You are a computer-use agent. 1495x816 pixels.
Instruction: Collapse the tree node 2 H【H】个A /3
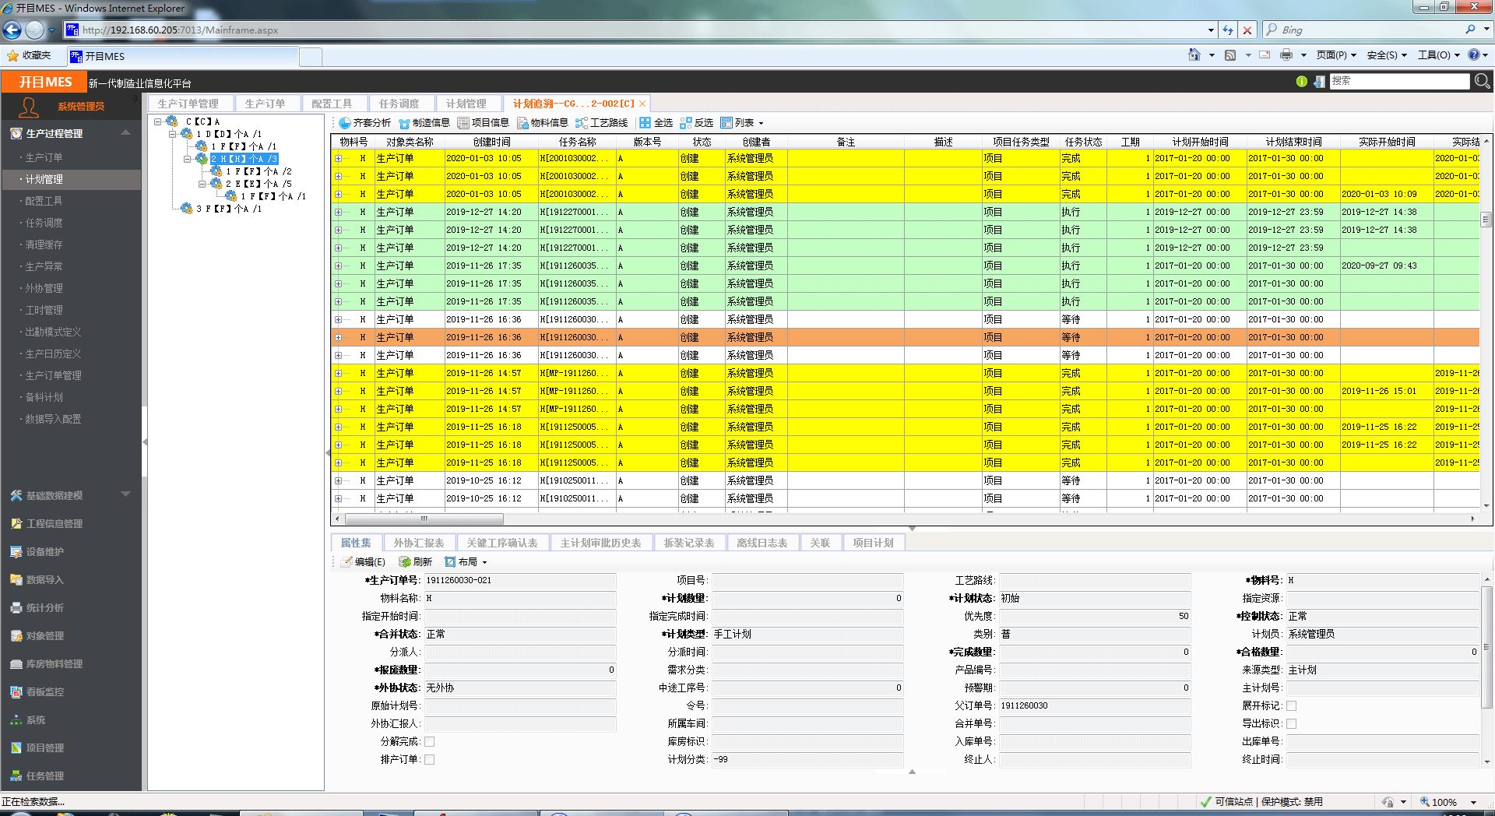pyautogui.click(x=187, y=159)
